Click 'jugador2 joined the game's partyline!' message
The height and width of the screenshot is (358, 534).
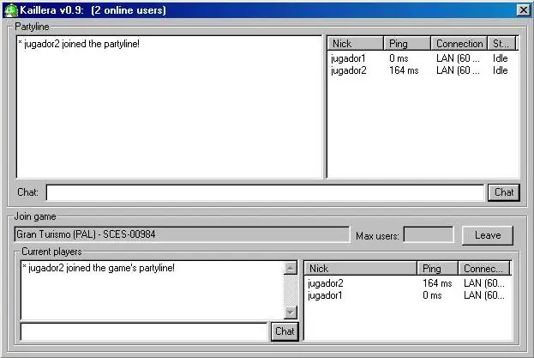[99, 268]
